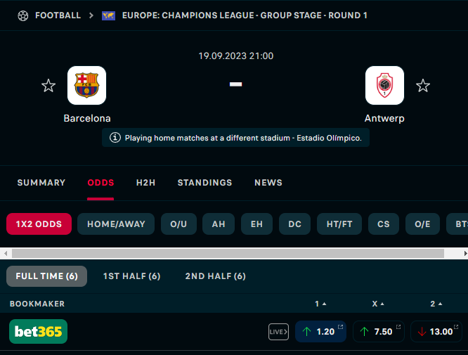Select the O/U odds type
Image resolution: width=468 pixels, height=355 pixels.
[x=178, y=224]
